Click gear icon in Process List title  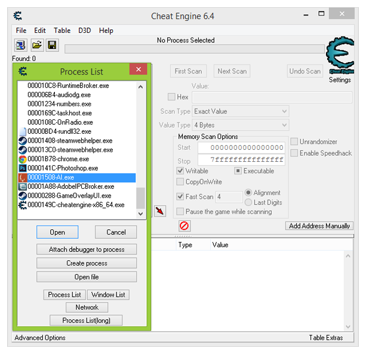[23, 71]
